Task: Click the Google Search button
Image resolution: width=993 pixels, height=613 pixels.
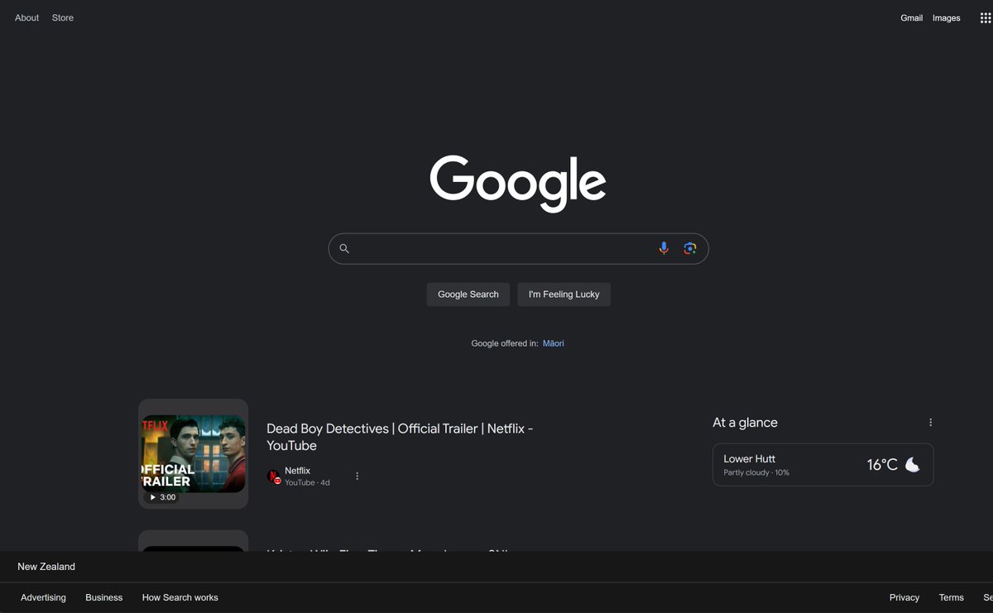Action: tap(468, 295)
